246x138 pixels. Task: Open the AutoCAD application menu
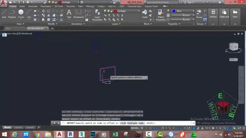[3, 3]
